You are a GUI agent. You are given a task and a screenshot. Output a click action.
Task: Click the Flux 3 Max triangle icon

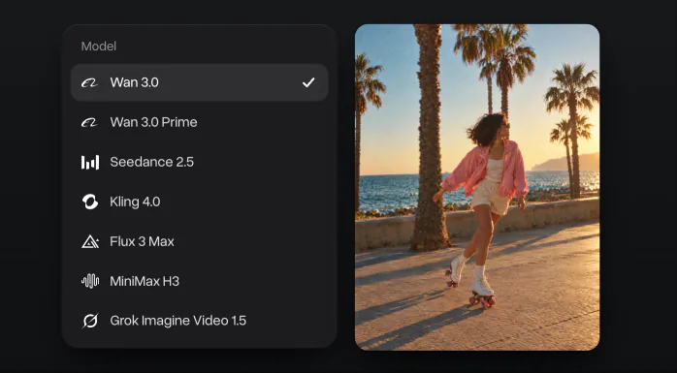pos(90,241)
